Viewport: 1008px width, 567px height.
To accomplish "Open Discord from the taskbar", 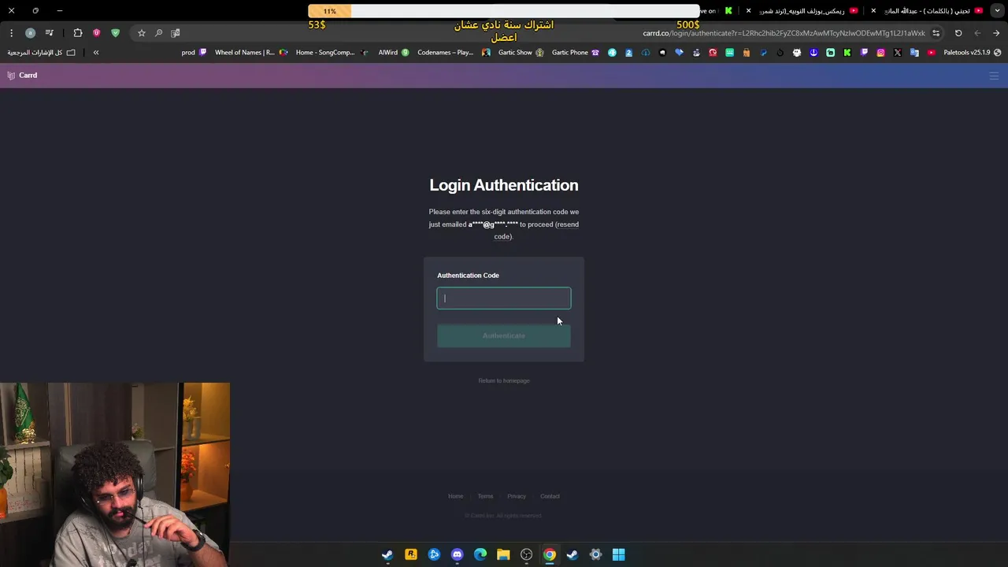I will [457, 554].
